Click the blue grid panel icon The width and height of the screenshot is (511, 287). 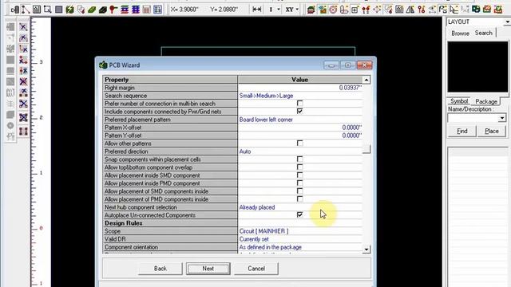(157, 10)
